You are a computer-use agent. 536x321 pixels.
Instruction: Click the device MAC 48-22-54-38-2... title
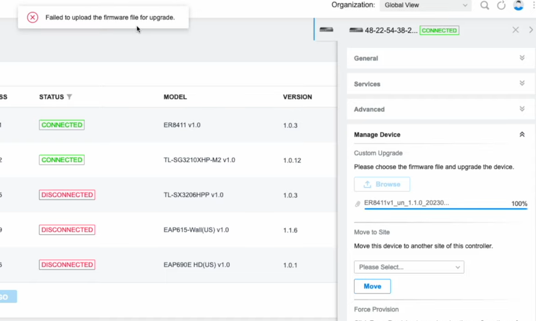pyautogui.click(x=391, y=31)
